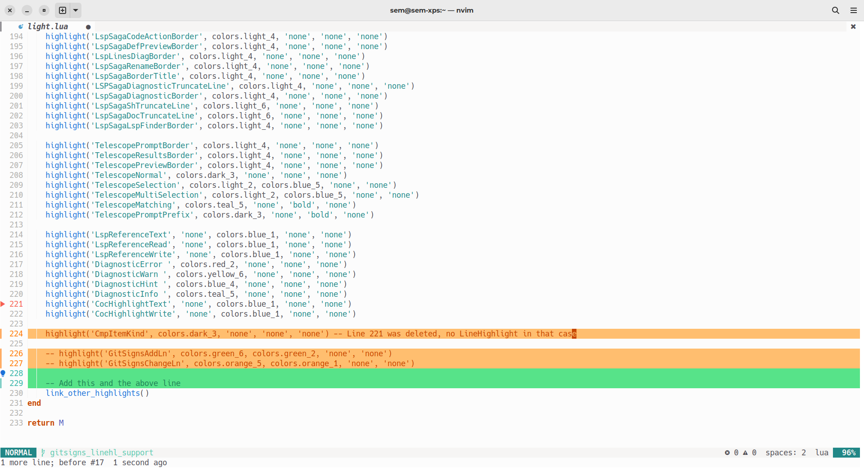Click 'link_other_highlights()' call
Image resolution: width=864 pixels, height=472 pixels.
coord(97,393)
